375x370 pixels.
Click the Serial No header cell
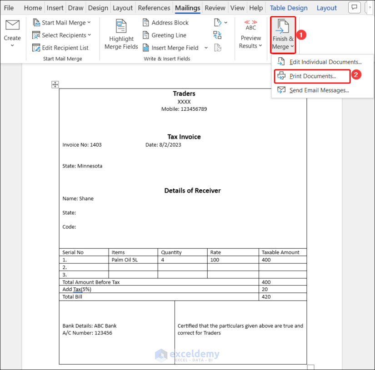pos(84,252)
